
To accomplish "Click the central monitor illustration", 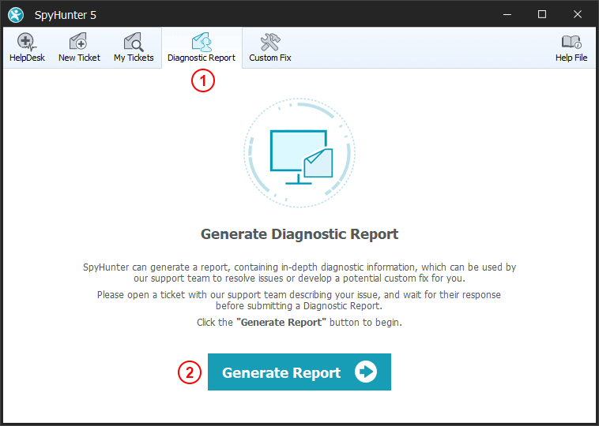I will [x=299, y=154].
